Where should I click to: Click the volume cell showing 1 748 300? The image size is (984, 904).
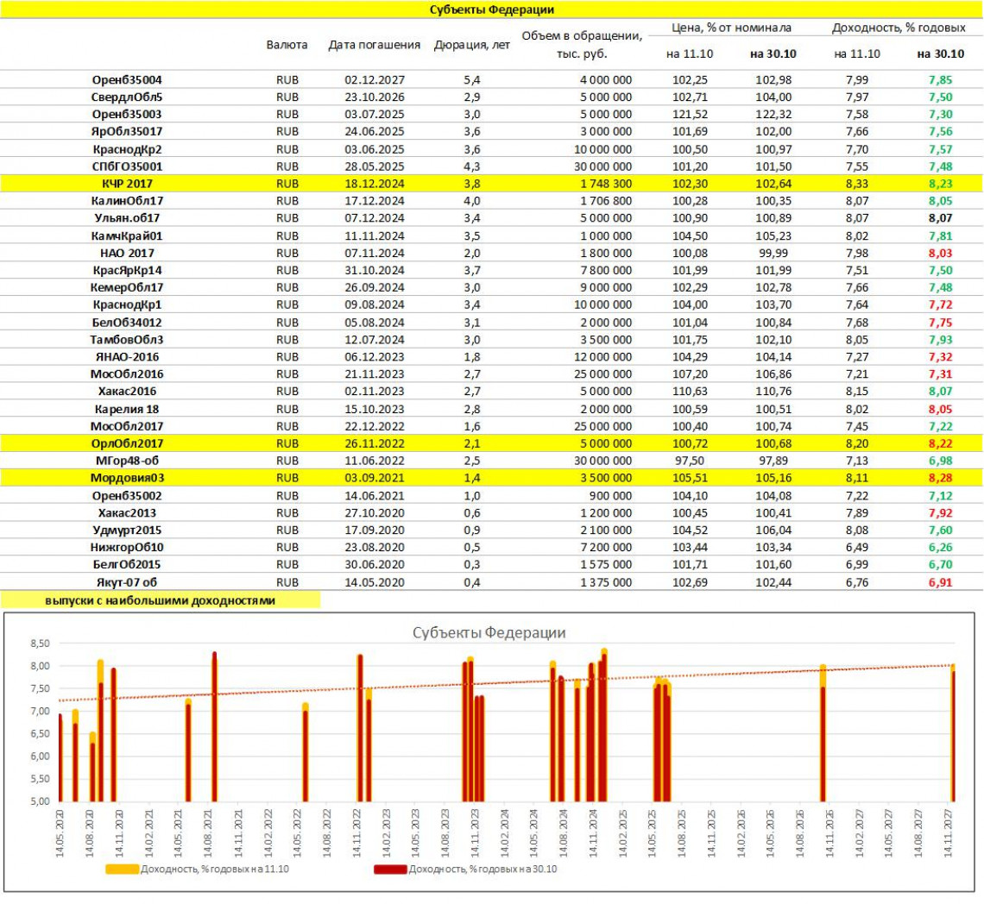[x=602, y=183]
